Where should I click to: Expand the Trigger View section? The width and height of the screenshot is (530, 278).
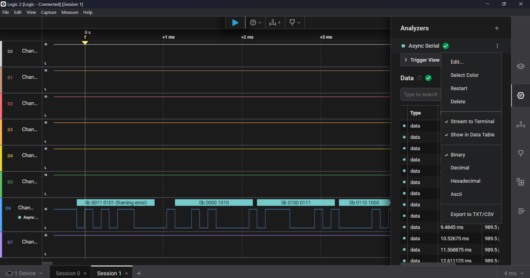tap(421, 60)
